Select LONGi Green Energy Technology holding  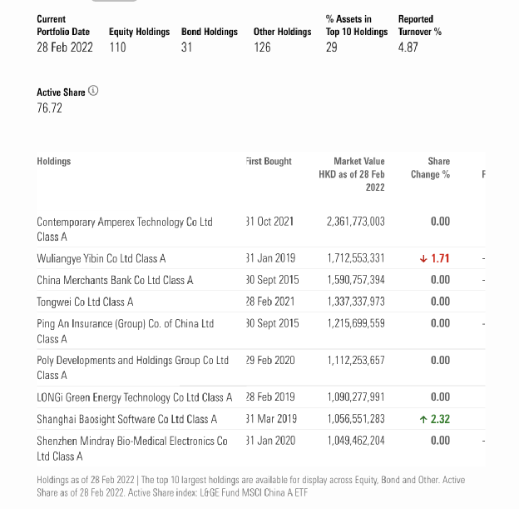[135, 397]
